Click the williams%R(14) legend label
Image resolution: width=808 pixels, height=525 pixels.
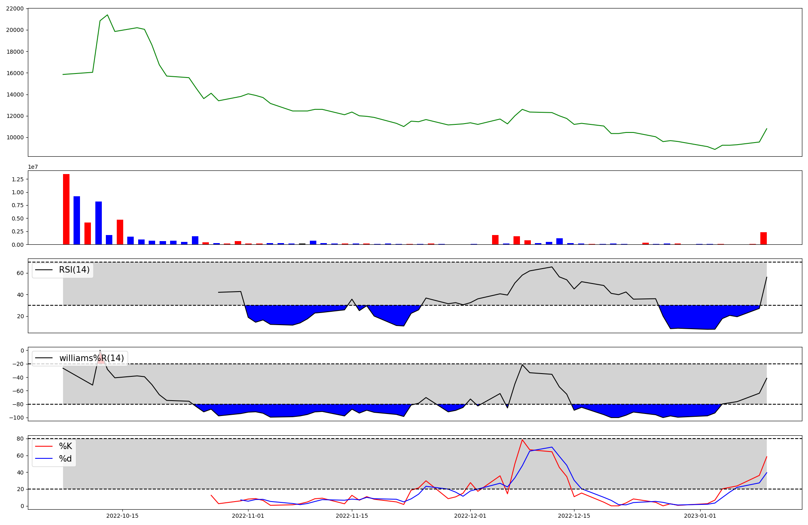coord(91,358)
